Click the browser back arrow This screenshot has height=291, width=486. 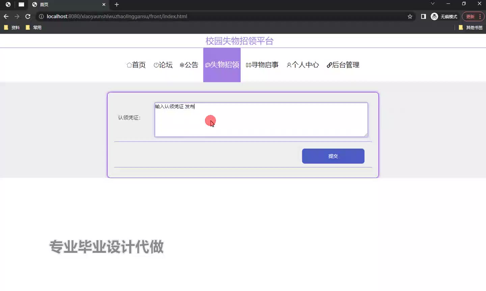coord(6,17)
